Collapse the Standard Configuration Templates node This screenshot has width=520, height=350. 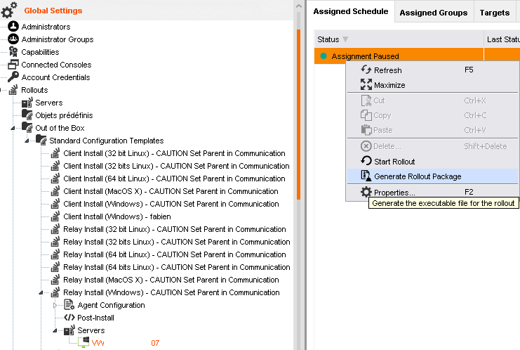(27, 141)
